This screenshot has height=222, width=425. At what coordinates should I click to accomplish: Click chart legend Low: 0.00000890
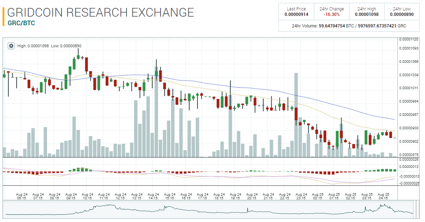[x=66, y=46]
